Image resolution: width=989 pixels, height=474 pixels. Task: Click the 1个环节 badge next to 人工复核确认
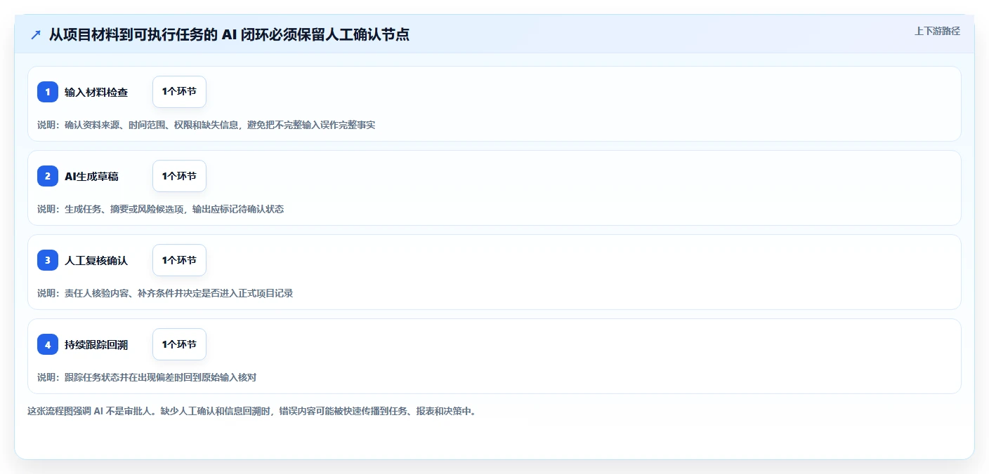179,260
